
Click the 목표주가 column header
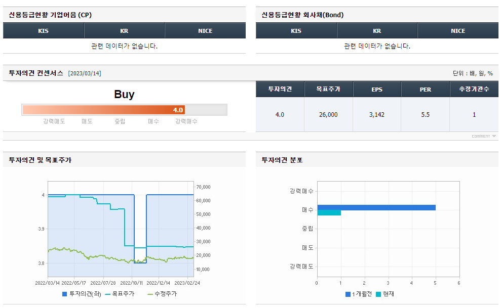tap(328, 89)
